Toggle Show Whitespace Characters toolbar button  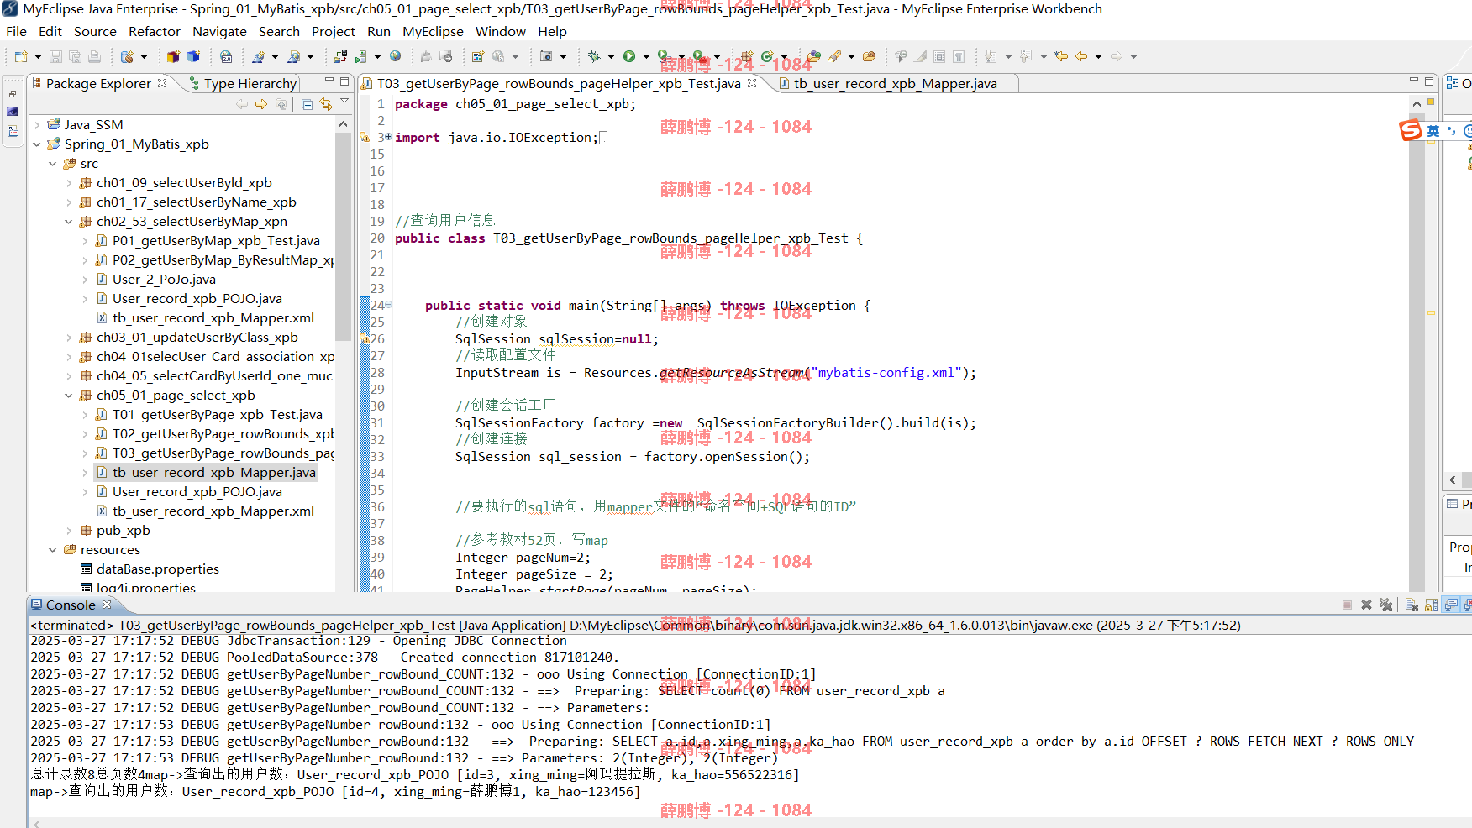pyautogui.click(x=959, y=56)
